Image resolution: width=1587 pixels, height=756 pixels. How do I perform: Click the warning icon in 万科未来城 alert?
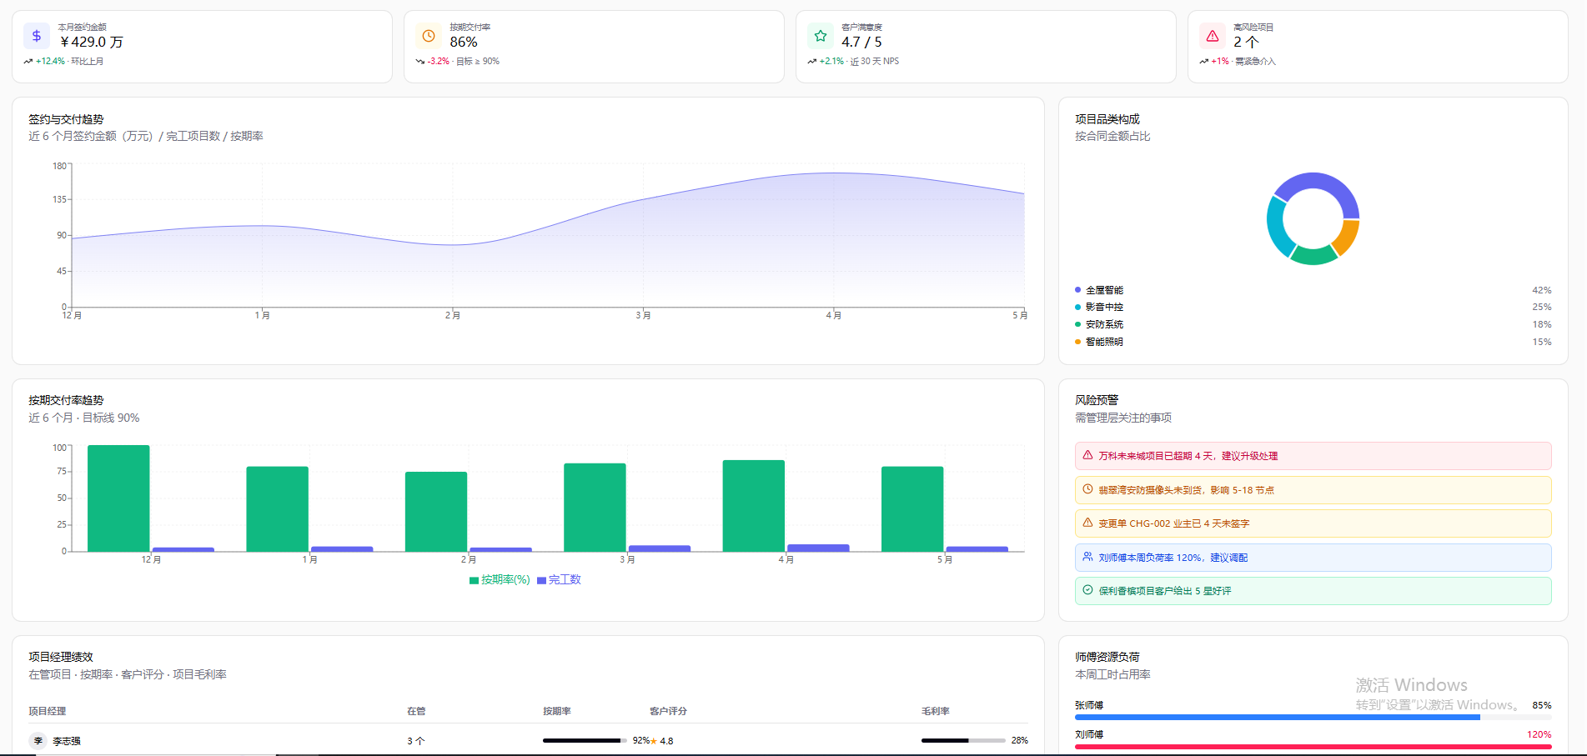pos(1087,455)
